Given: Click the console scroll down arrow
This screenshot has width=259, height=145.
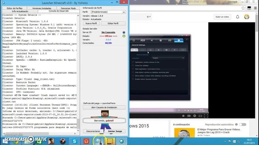Looking at the screenshot, I should tap(78, 130).
